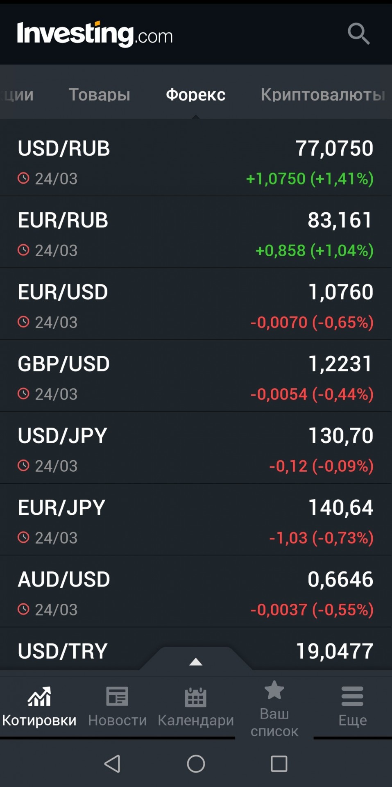Tap the Android recent apps square
This screenshot has width=392, height=787.
[279, 764]
